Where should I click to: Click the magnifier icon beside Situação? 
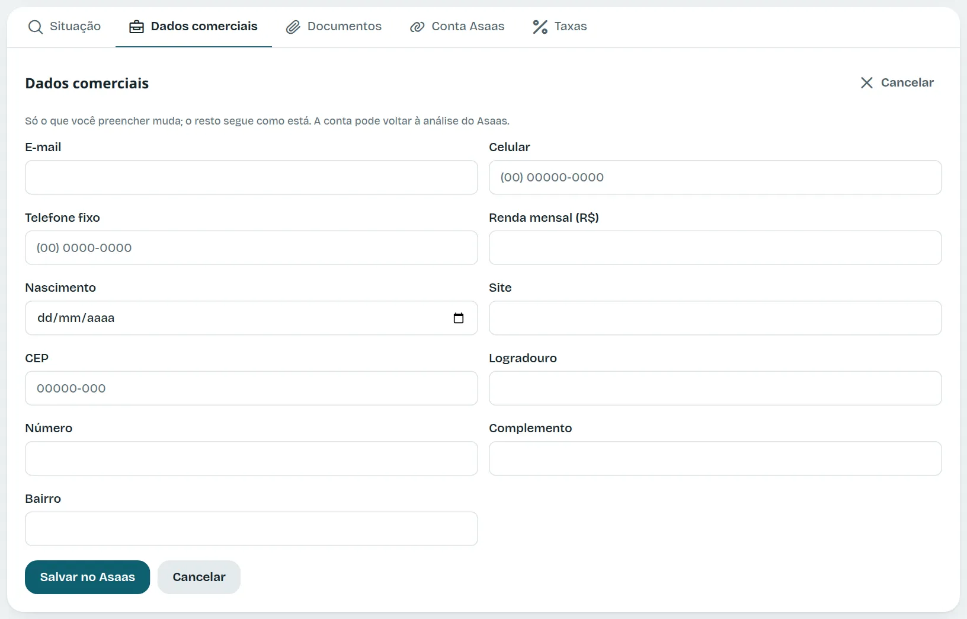(x=36, y=27)
